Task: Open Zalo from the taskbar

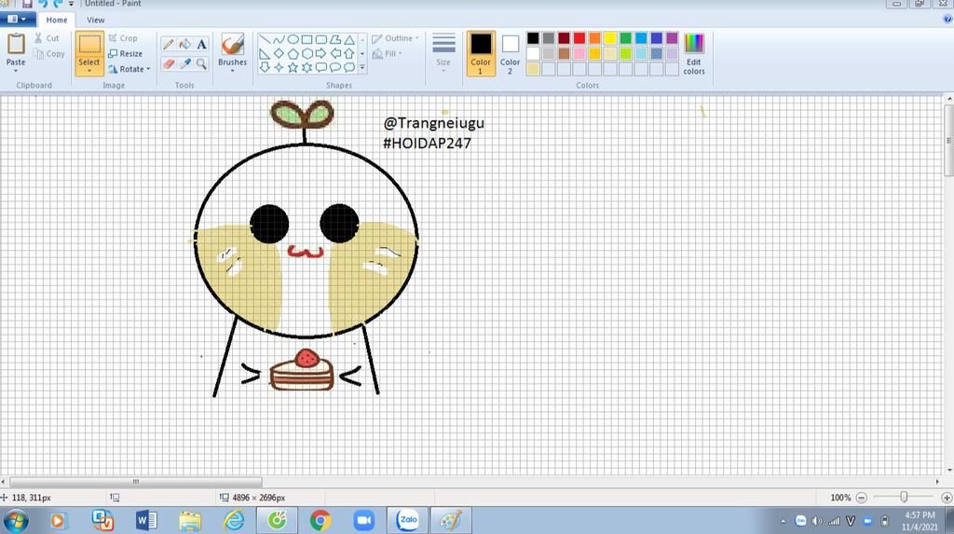Action: point(408,520)
